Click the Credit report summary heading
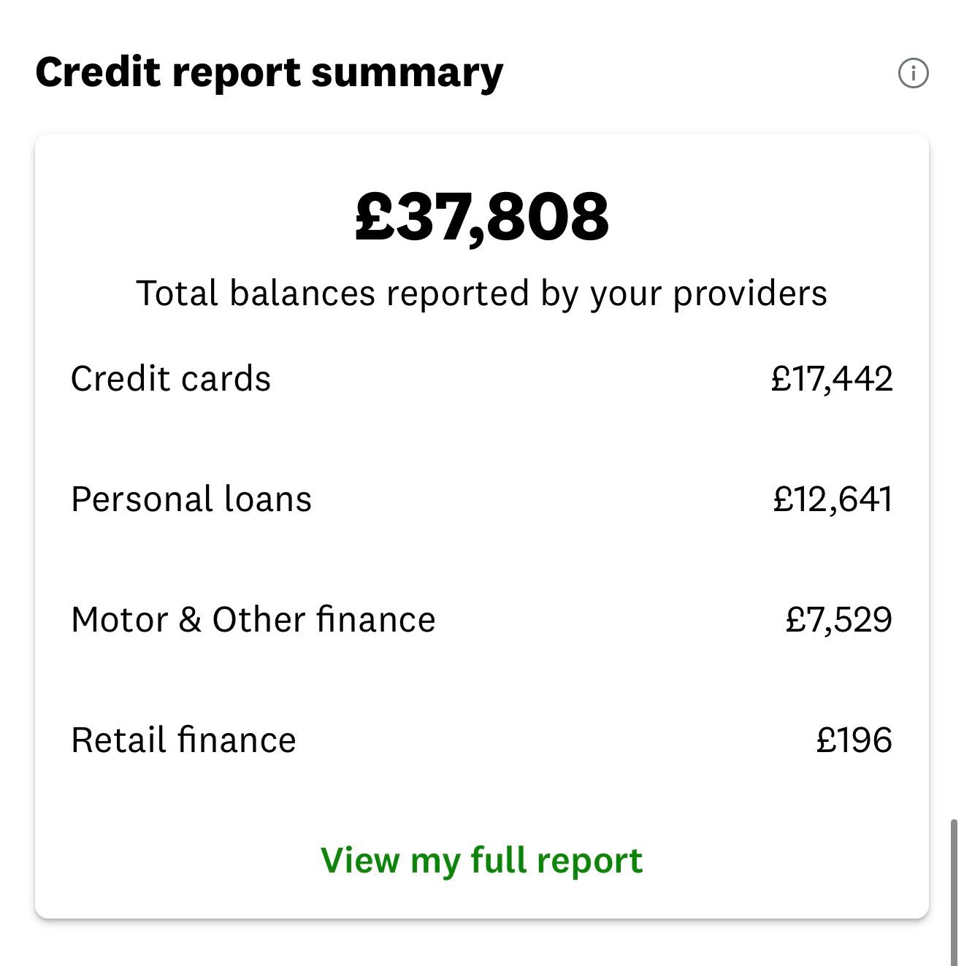The image size is (964, 966). (x=269, y=73)
